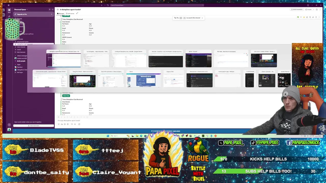Viewport: 326px width, 183px height.
Task: Click the sidebar Invite teammates button
Action: coord(34,126)
